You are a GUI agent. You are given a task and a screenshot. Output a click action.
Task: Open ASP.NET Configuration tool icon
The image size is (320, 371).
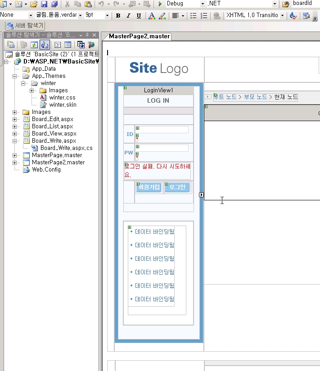pyautogui.click(x=91, y=45)
